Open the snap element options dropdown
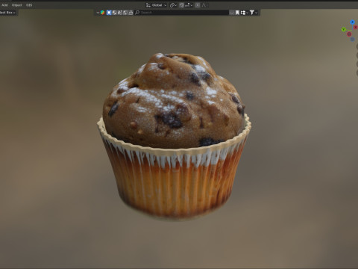 coord(189,5)
